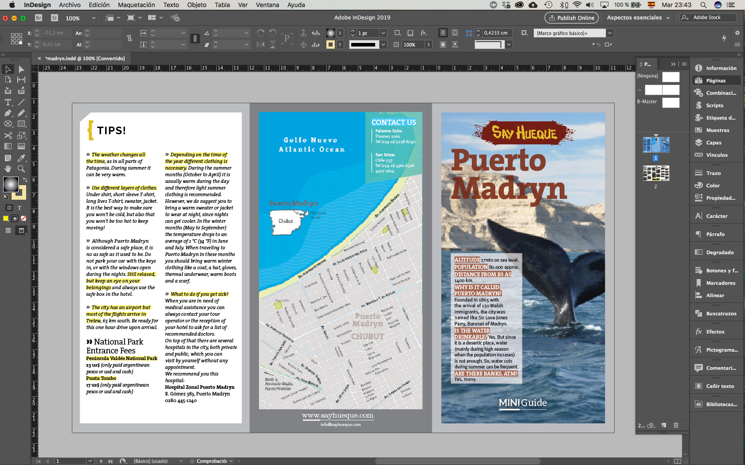Screen dimensions: 745x465
Task: Expand Aspectos esenciales workspace dropdown
Action: [x=668, y=18]
